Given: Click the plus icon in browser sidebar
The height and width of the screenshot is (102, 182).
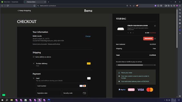Looking at the screenshot, I should tap(180, 33).
